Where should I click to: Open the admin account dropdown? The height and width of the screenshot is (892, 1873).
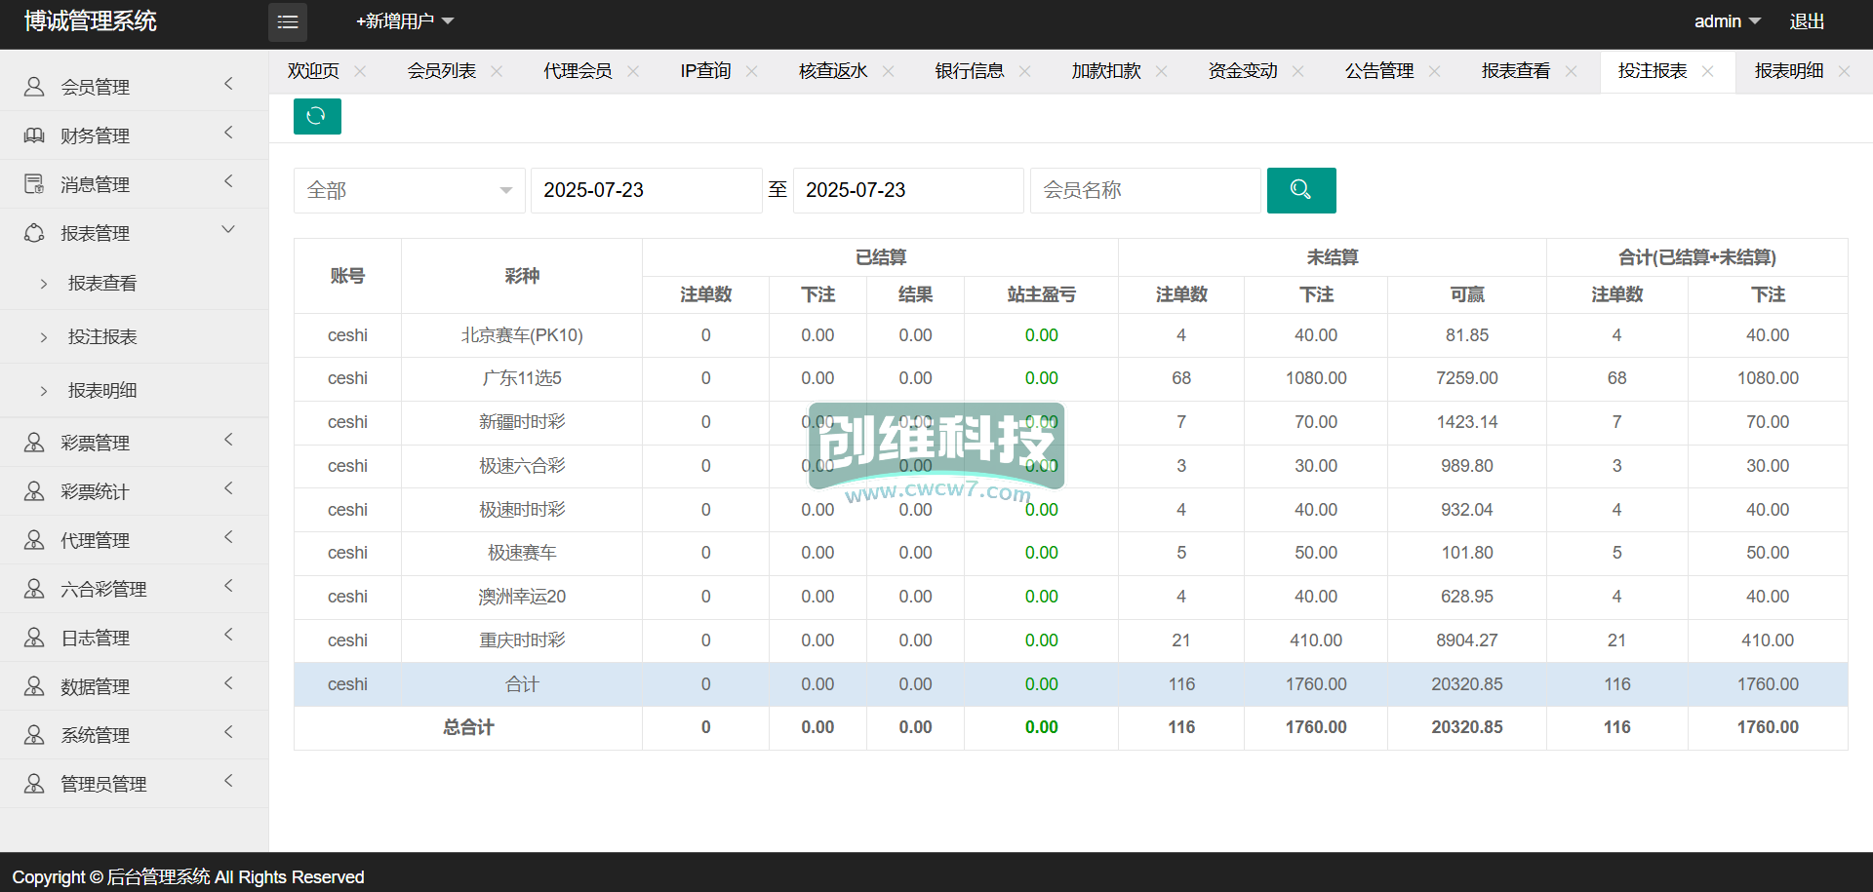tap(1727, 21)
